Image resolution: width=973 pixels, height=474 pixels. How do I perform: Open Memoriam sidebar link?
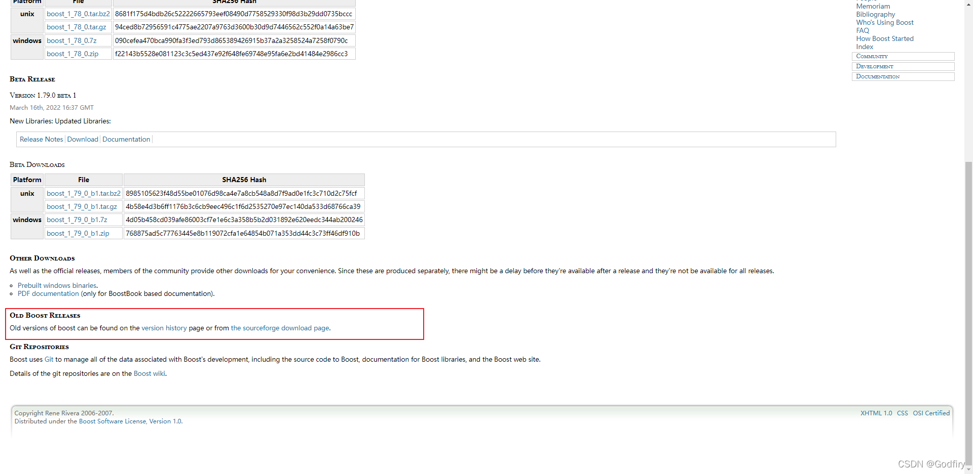[873, 6]
